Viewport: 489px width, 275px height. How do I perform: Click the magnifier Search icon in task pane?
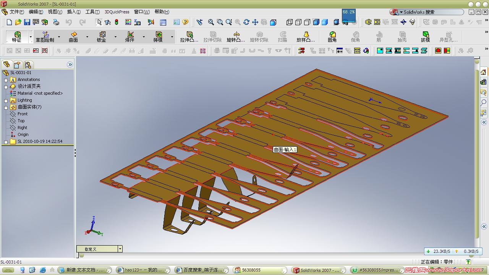click(484, 102)
